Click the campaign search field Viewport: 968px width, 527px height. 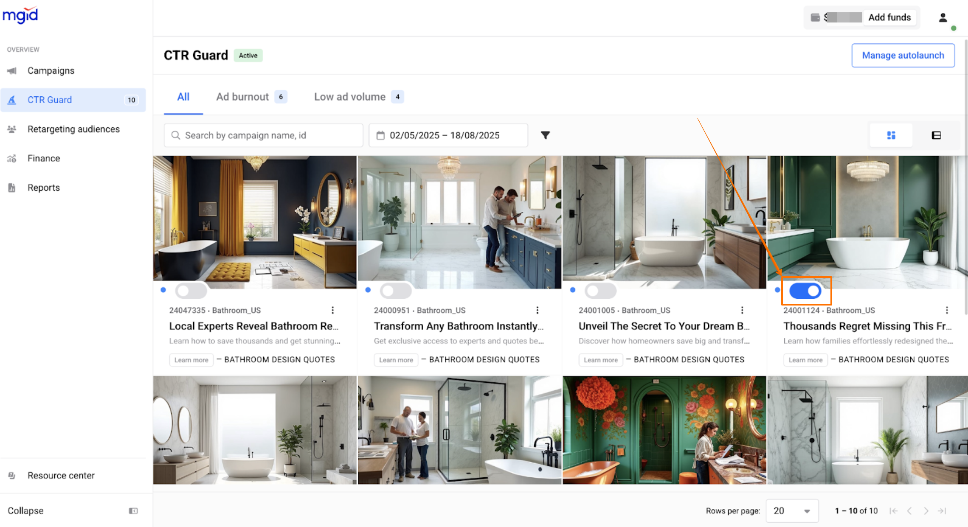pos(263,135)
